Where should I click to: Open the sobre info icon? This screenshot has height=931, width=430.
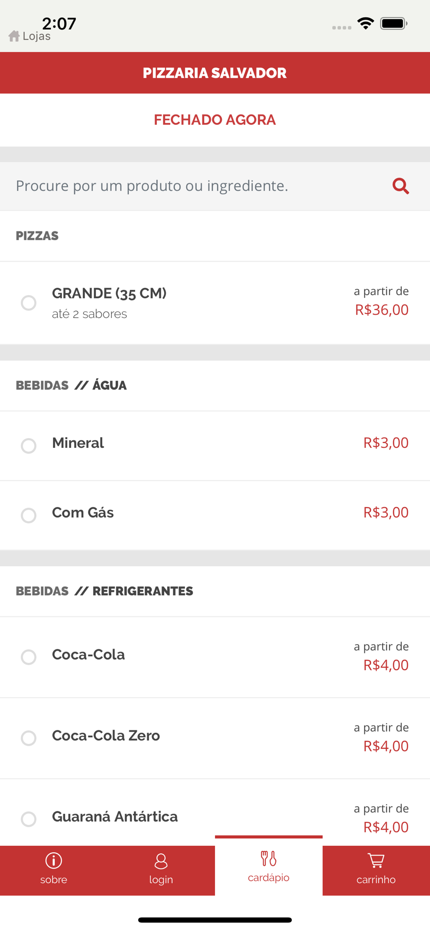[54, 861]
